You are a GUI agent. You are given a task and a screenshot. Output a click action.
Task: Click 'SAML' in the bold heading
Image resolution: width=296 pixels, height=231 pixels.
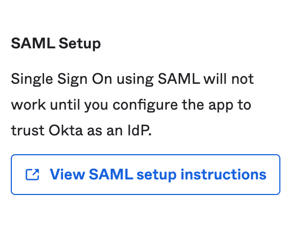click(33, 44)
